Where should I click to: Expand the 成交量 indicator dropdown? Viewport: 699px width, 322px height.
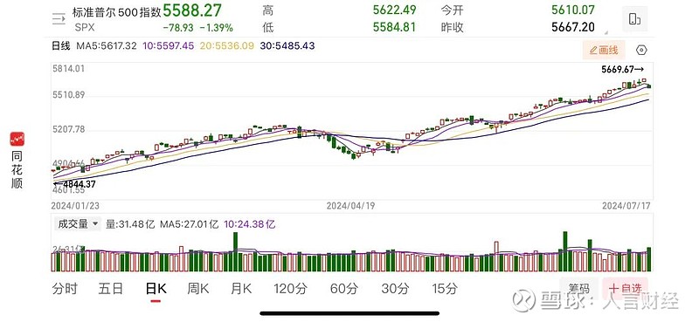click(x=77, y=224)
